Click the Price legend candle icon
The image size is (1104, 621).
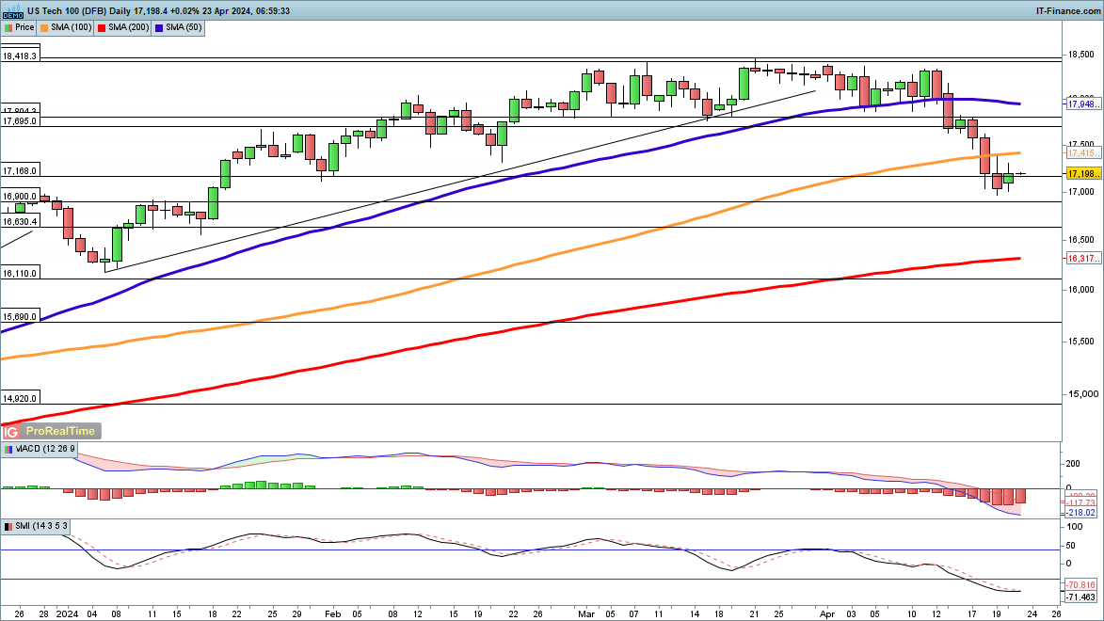[8, 27]
